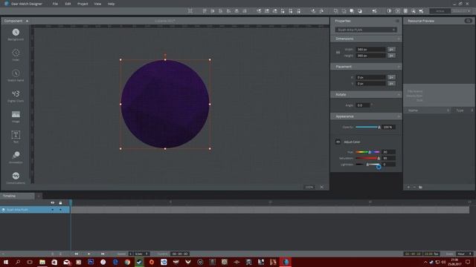The height and width of the screenshot is (267, 476).
Task: Toggle visibility dot of the timeline layer
Action: pos(53,209)
